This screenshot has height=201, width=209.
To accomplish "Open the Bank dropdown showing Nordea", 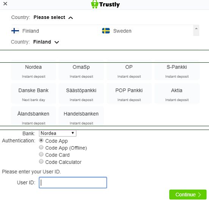I will point(58,133).
